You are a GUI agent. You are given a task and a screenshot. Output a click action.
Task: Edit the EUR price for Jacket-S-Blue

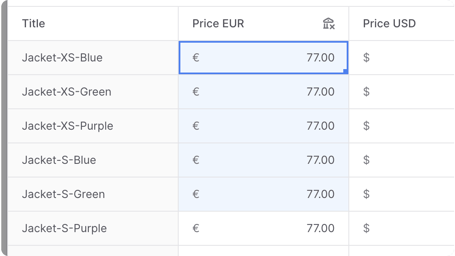tap(264, 160)
